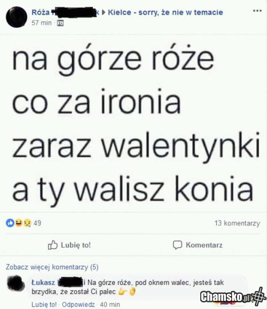Screen dimensions: 267x309
Task: Click the 40 min comment timestamp
Action: [x=110, y=305]
